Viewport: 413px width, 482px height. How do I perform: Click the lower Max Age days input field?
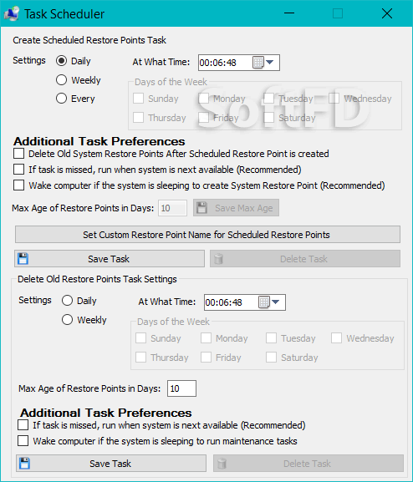(x=181, y=388)
